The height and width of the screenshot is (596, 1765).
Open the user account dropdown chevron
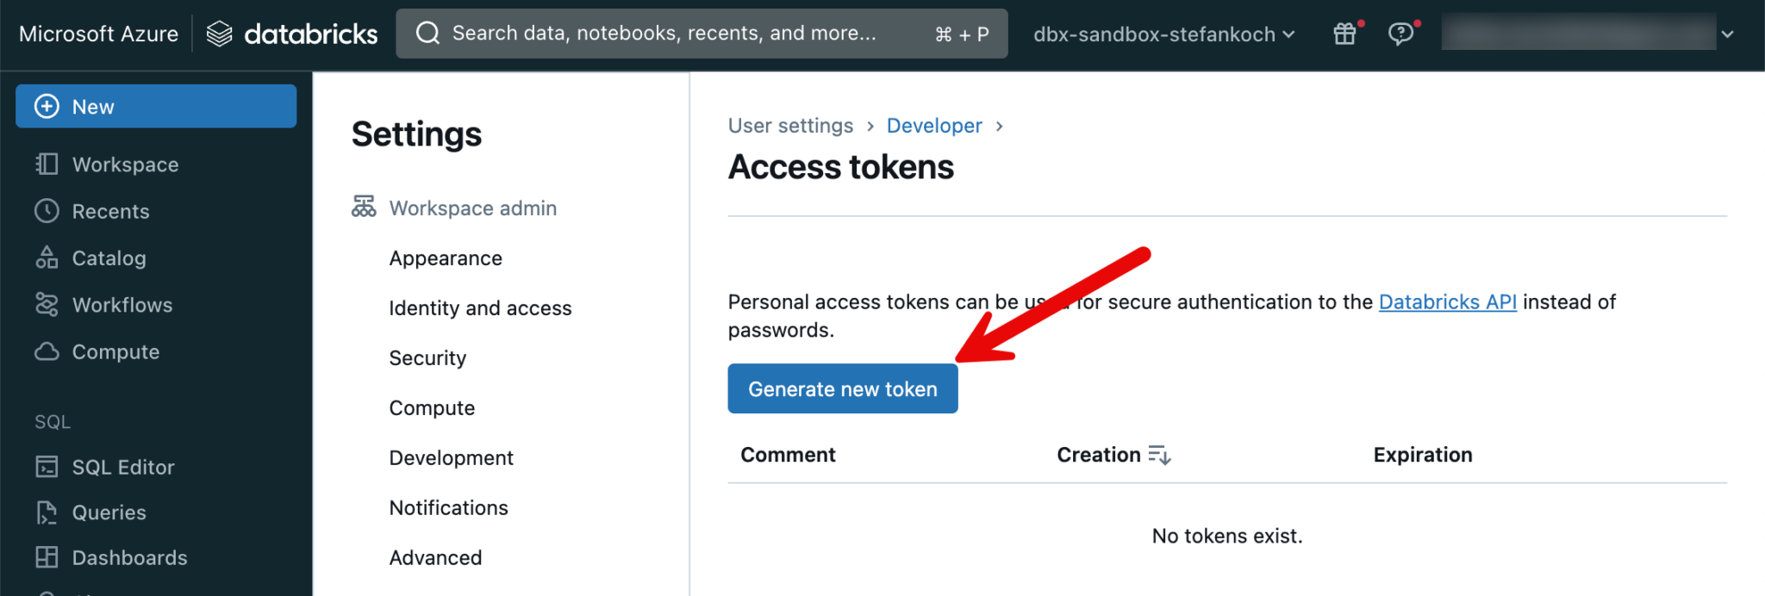pos(1727,34)
